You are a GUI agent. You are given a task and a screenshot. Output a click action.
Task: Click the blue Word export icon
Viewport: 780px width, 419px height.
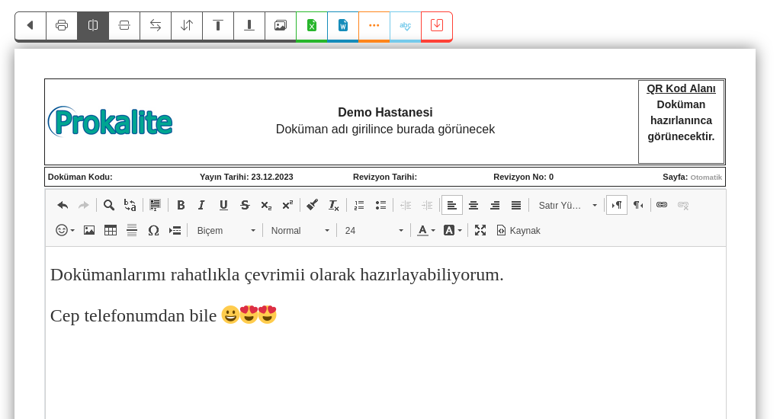pos(343,25)
